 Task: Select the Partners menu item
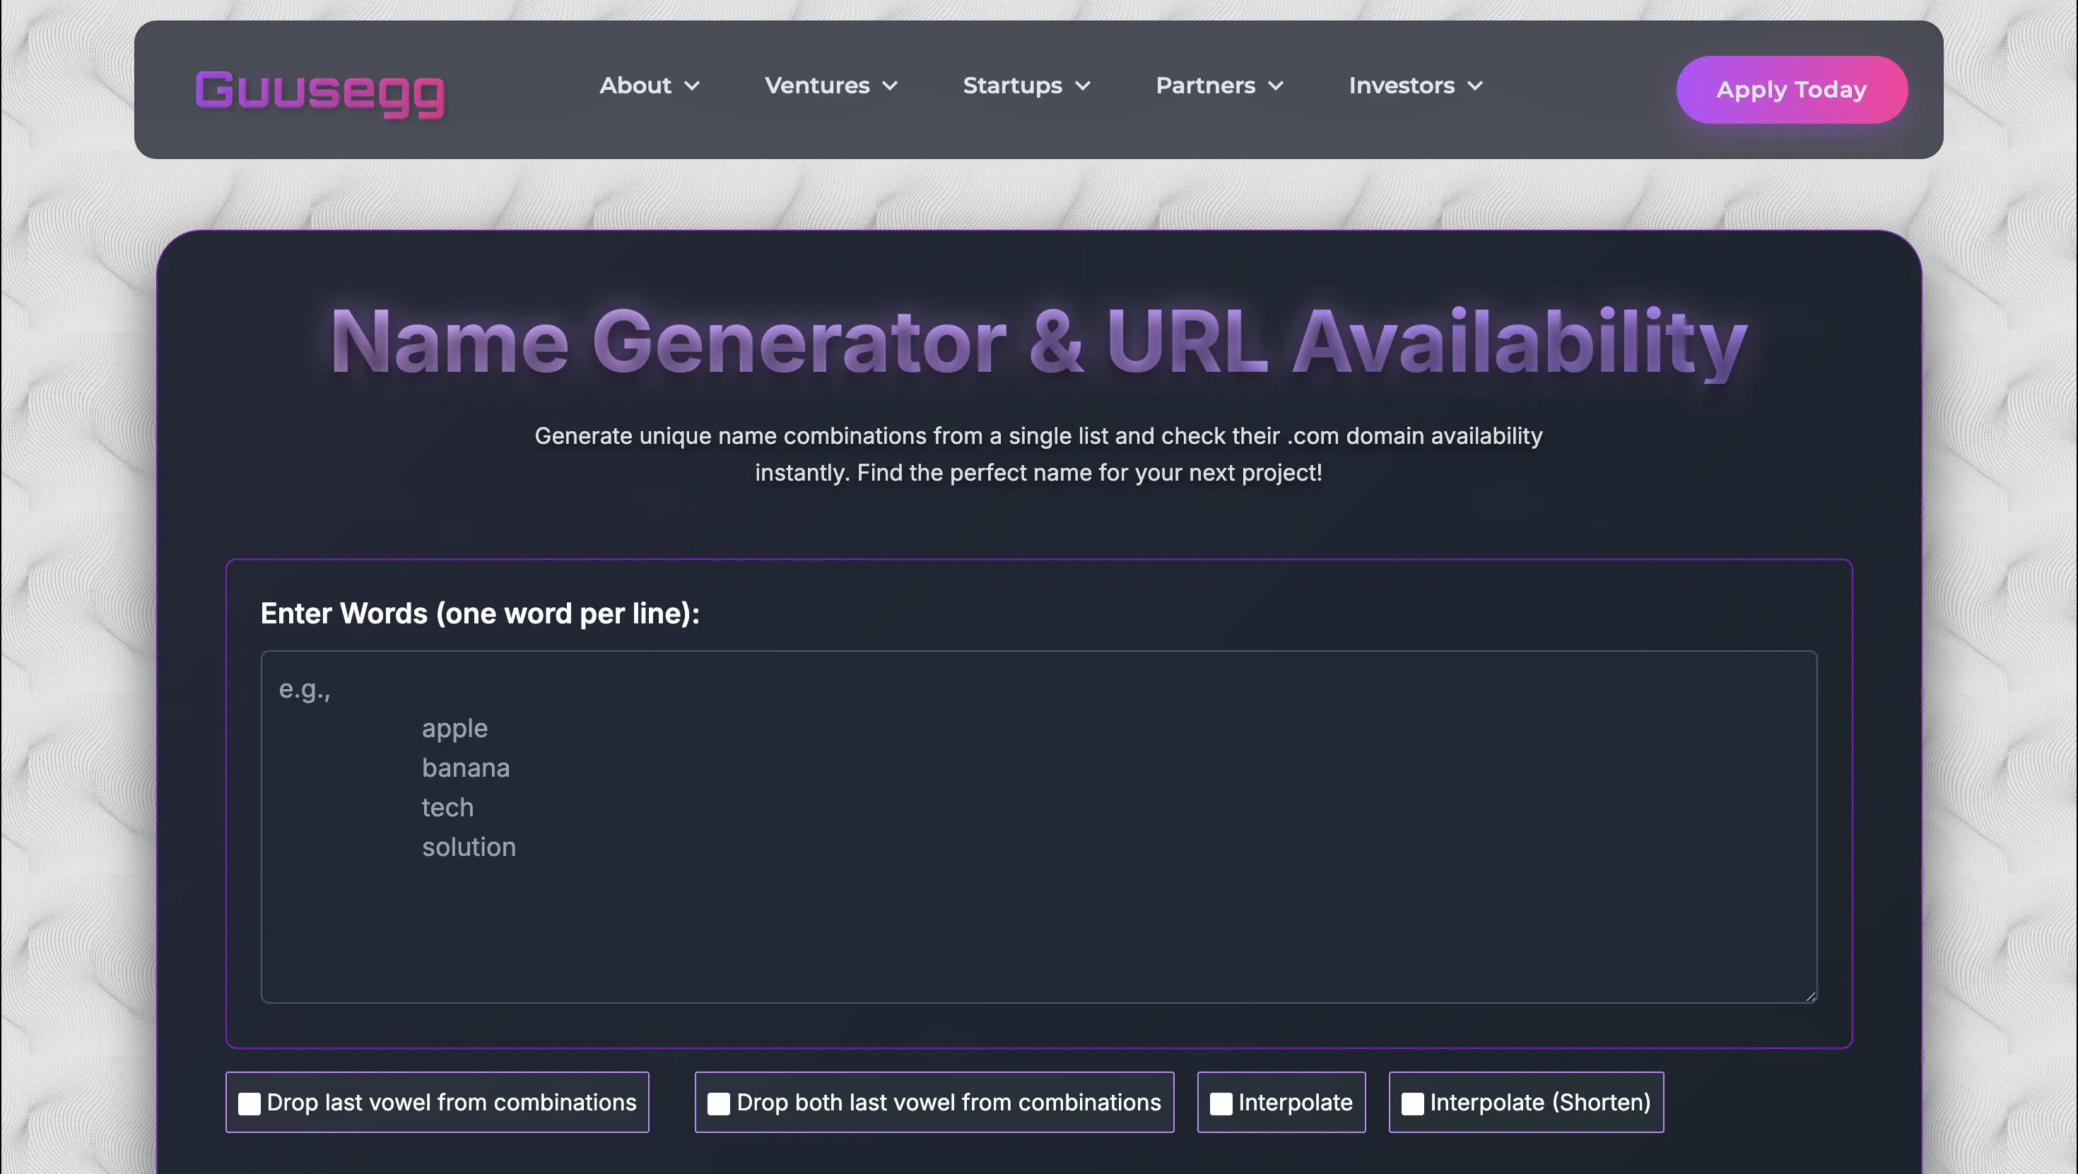coord(1205,86)
